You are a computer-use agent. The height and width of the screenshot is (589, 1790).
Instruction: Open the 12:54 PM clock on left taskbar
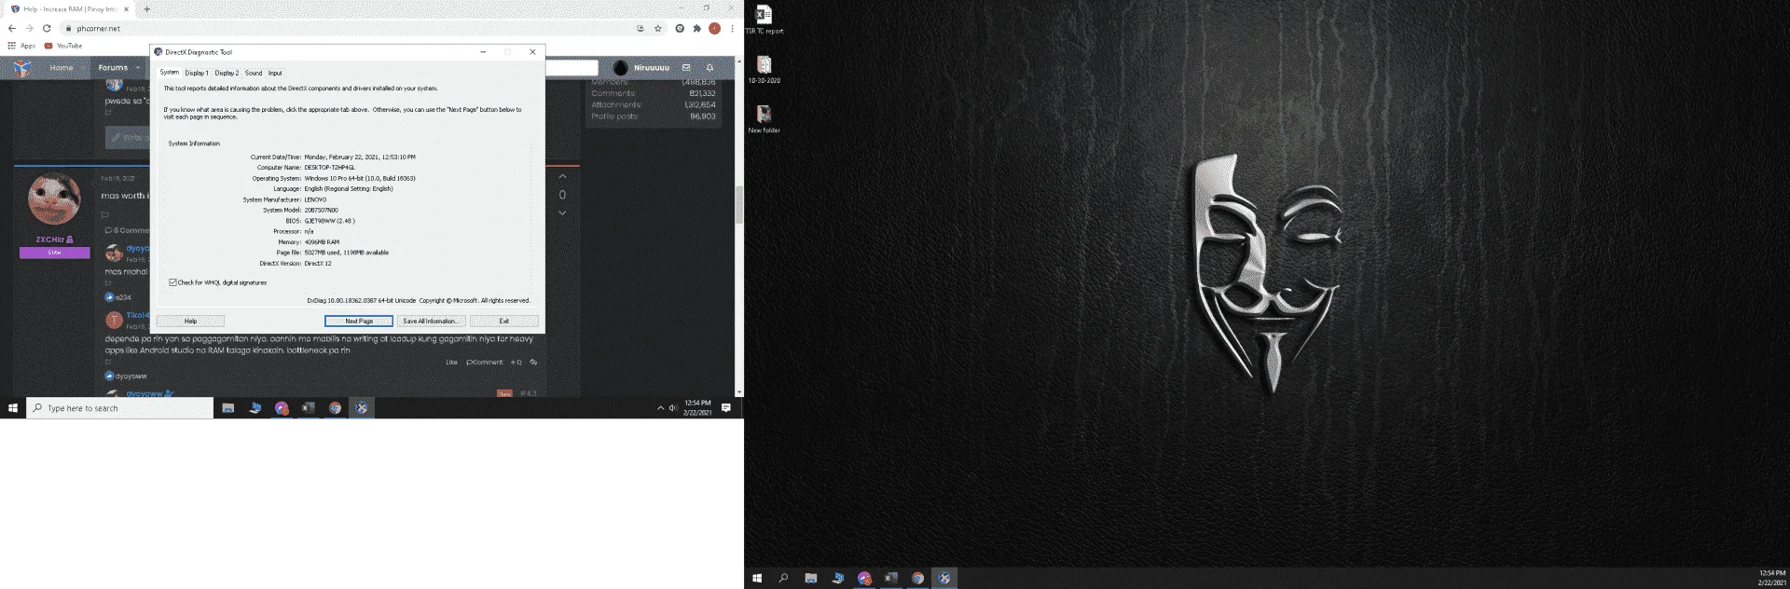pyautogui.click(x=697, y=408)
